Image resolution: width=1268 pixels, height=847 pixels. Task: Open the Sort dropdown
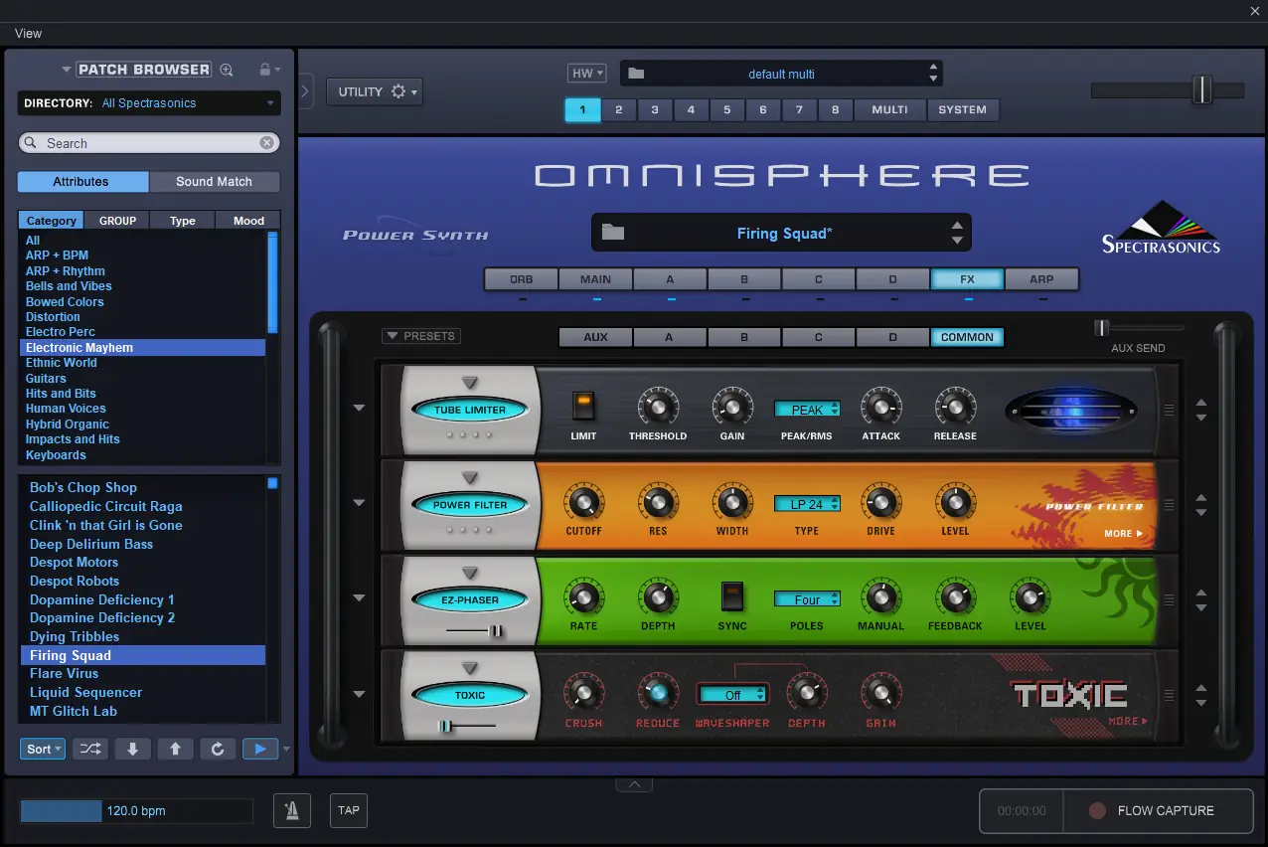coord(43,749)
